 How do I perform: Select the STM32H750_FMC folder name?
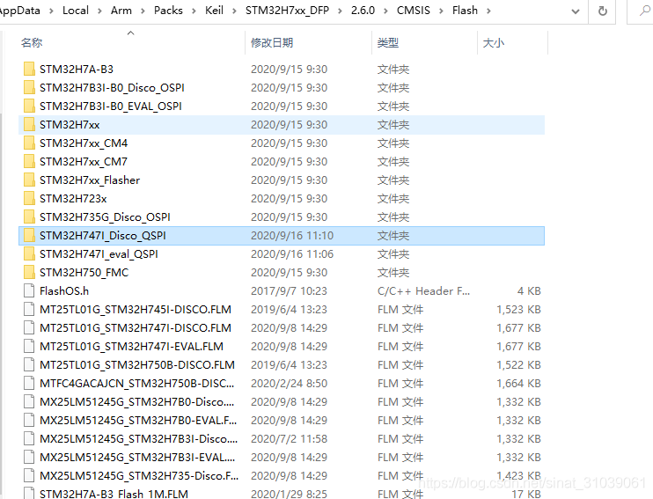tap(84, 272)
